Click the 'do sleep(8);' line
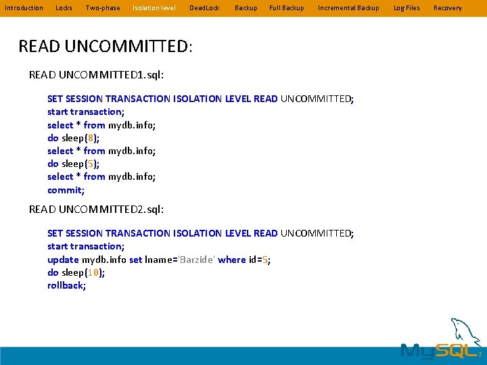This screenshot has width=487, height=365. pyautogui.click(x=74, y=138)
